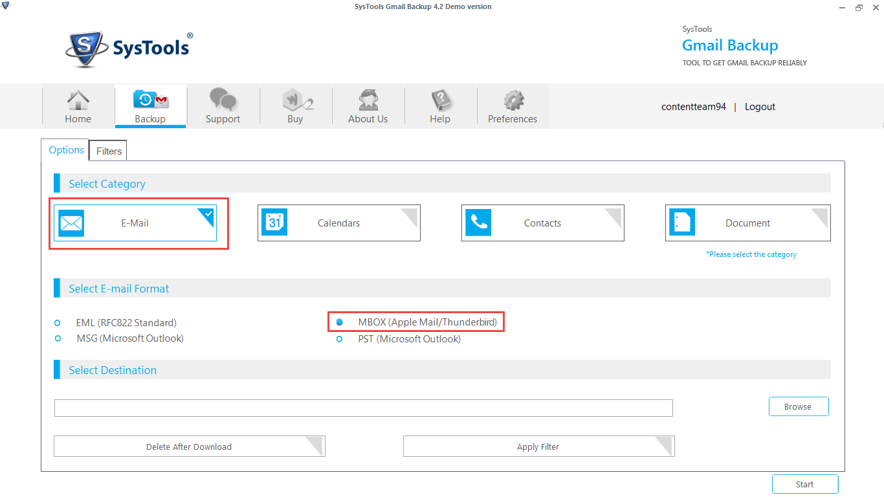The image size is (884, 497).
Task: Click the Backup toolbar icon
Action: 151,100
